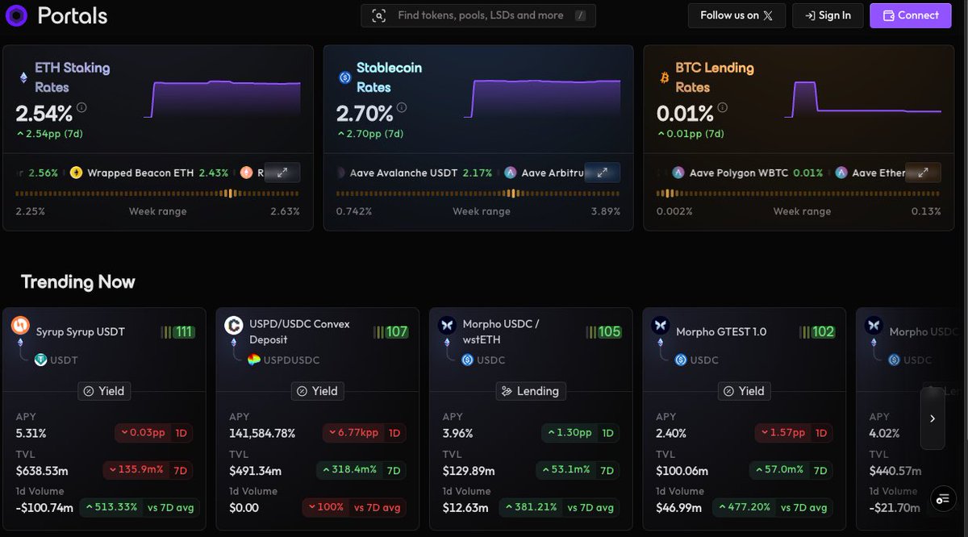This screenshot has height=537, width=968.
Task: Click the Convex icon on USPD/USDC Deposit card
Action: 233,324
